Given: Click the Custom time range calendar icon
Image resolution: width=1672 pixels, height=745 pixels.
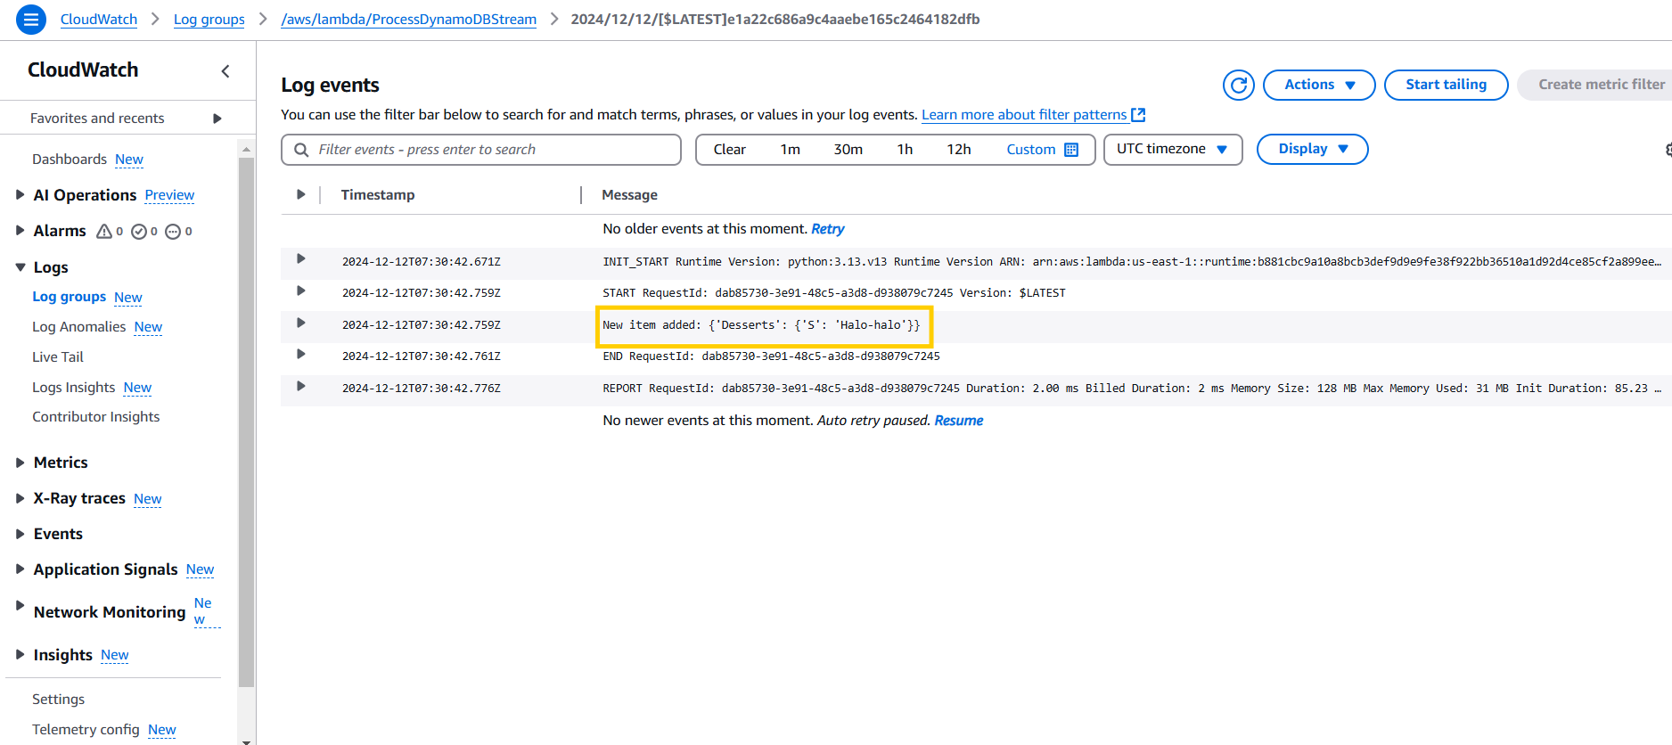Looking at the screenshot, I should (x=1071, y=150).
